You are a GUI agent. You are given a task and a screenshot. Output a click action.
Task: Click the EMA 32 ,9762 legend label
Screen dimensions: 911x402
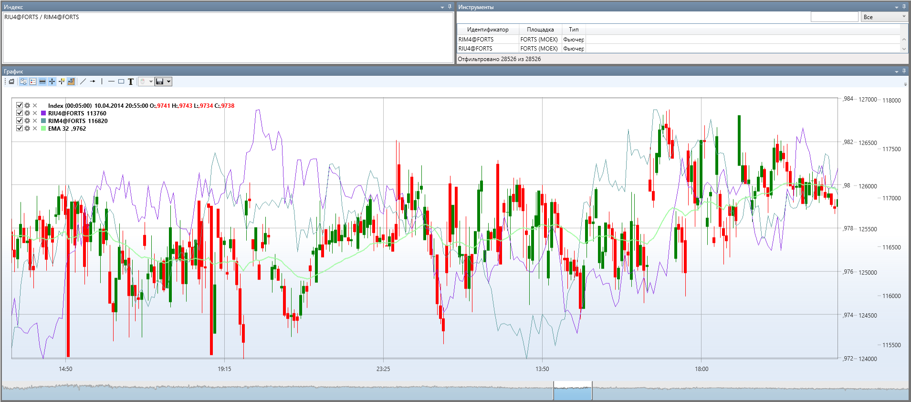pos(67,129)
